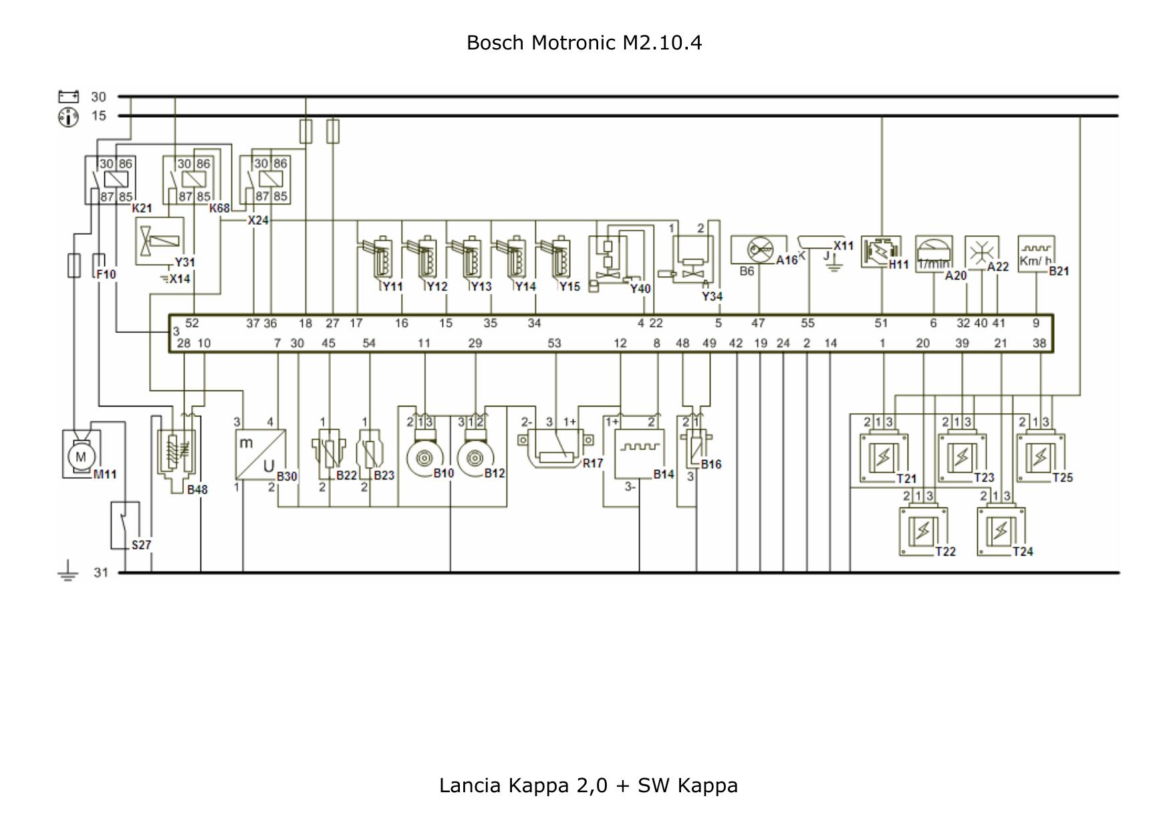Click the A16 immobilizer key symbol
1173x829 pixels.
tap(759, 250)
